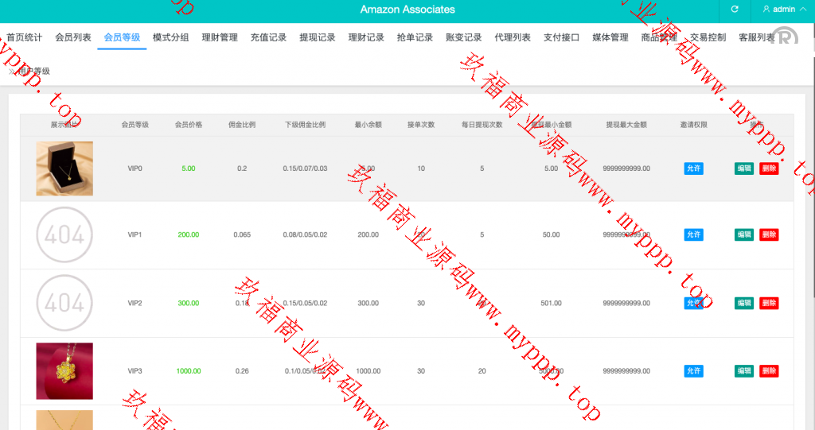Screen dimensions: 815x430
Task: Delete the VIP3 level row
Action: coord(769,371)
